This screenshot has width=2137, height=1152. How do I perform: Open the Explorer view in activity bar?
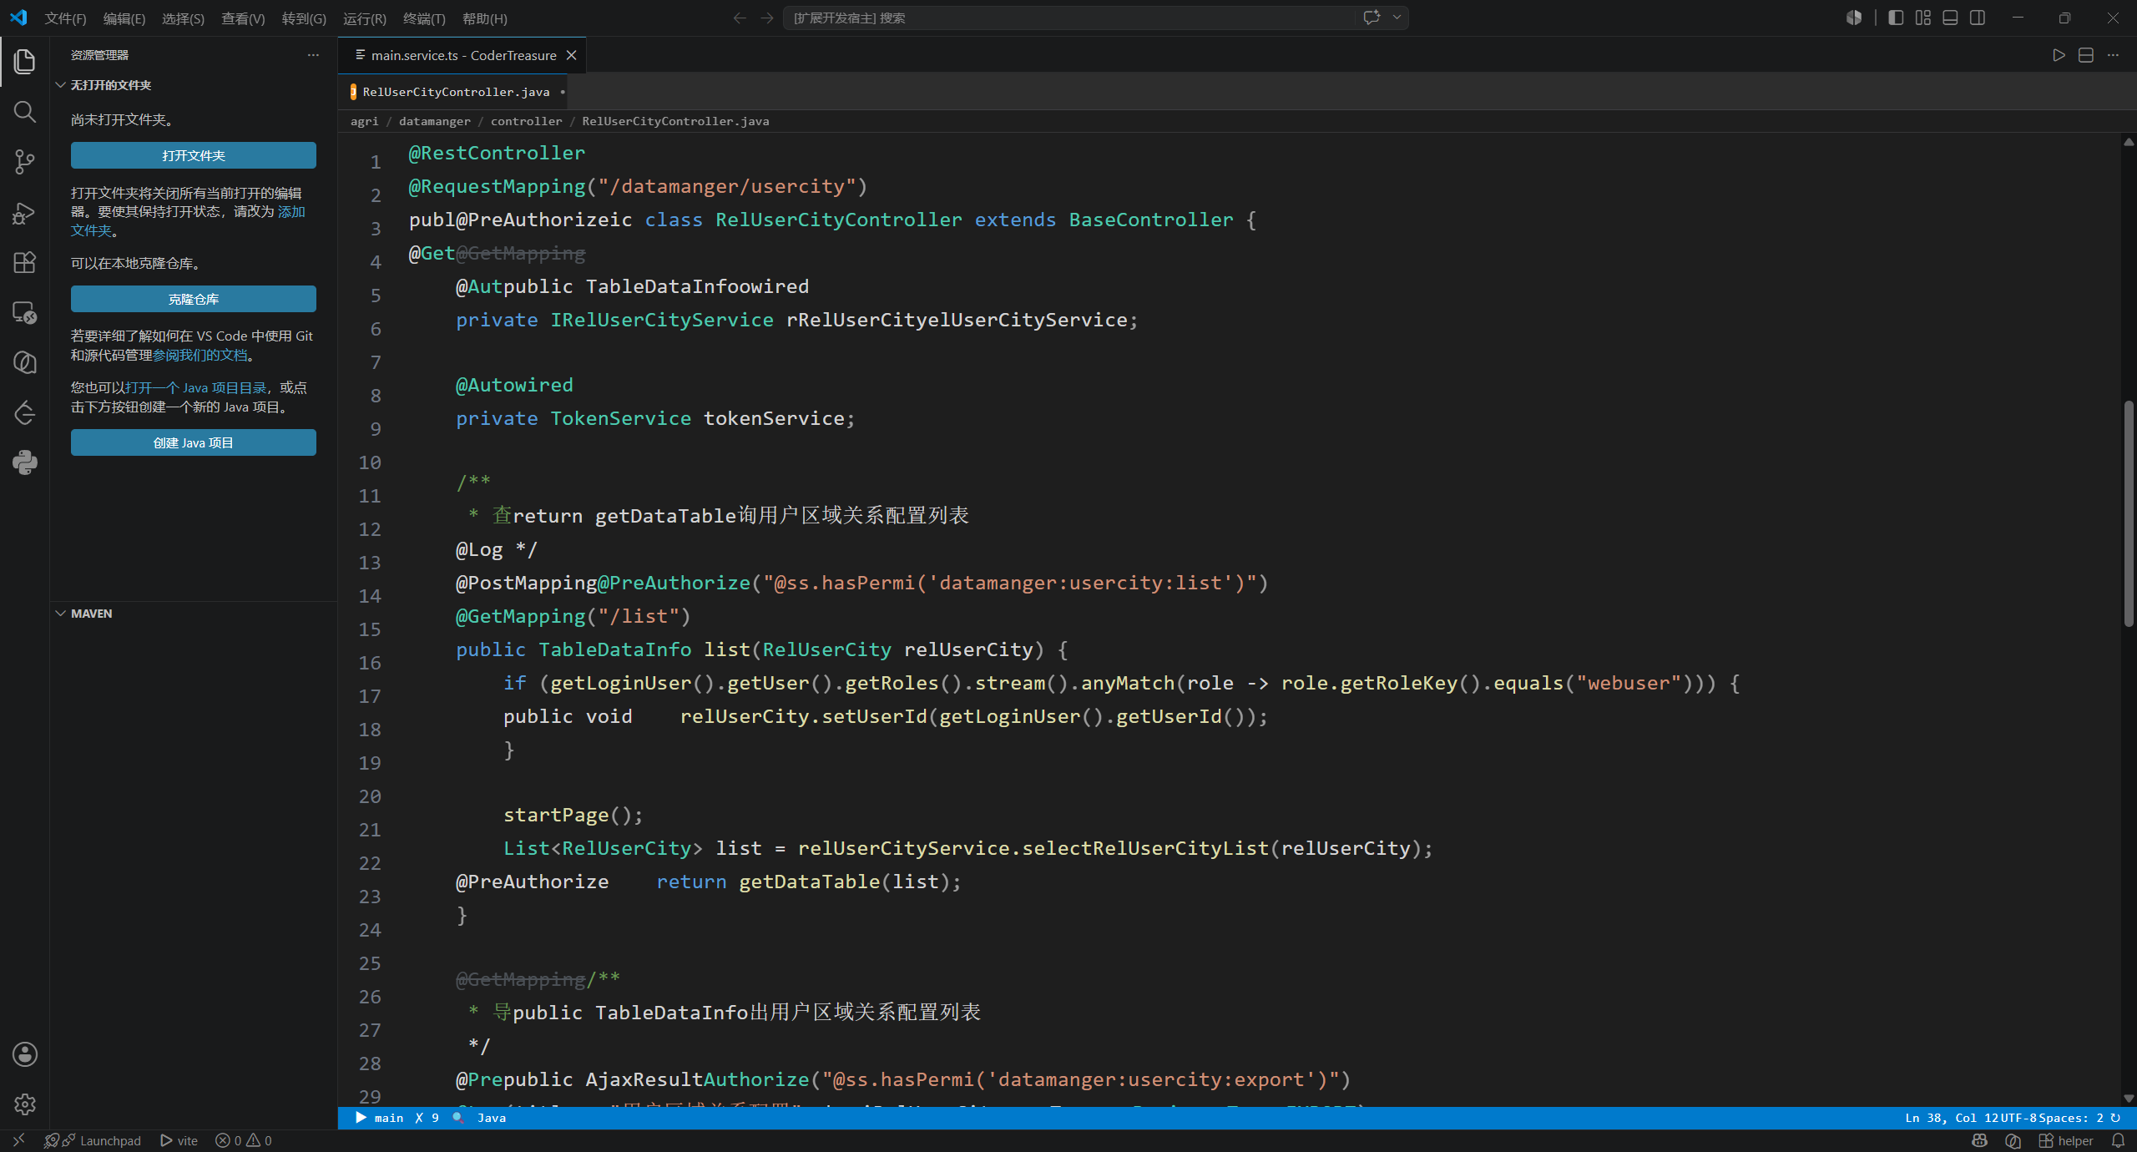(24, 61)
